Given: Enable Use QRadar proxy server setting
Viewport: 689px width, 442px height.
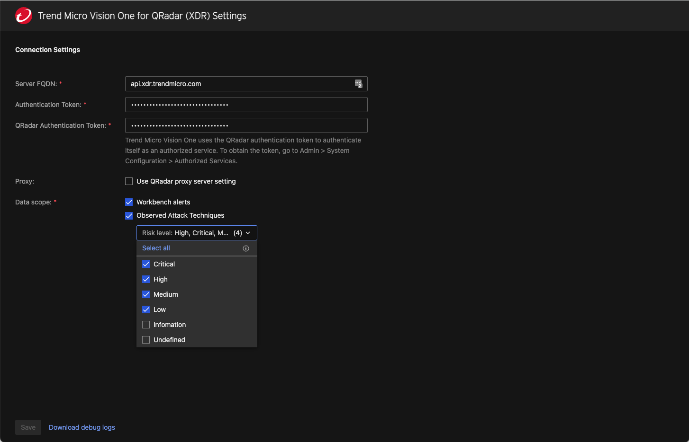Looking at the screenshot, I should [x=129, y=181].
